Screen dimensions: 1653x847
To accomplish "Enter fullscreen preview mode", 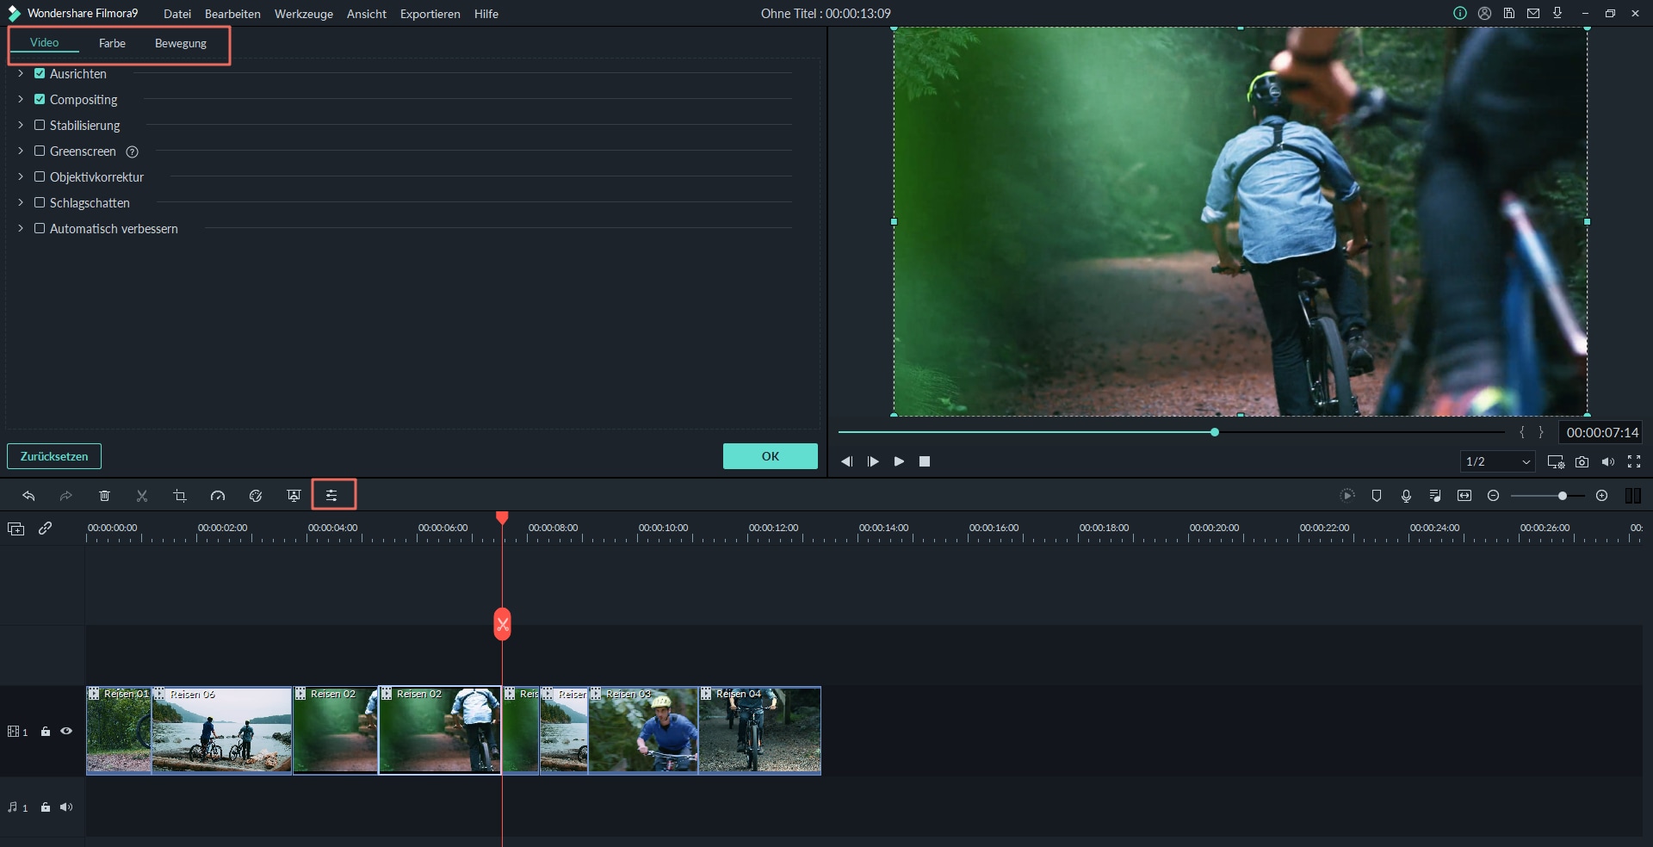I will point(1634,462).
